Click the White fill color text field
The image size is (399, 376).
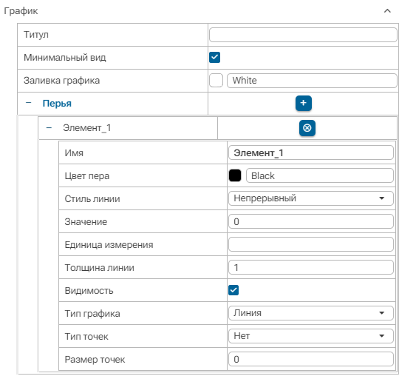pos(312,81)
